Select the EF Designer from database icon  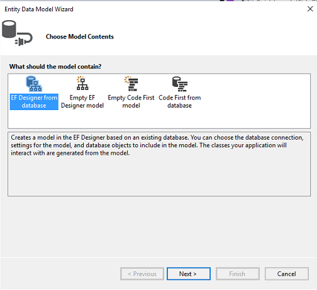tap(34, 84)
